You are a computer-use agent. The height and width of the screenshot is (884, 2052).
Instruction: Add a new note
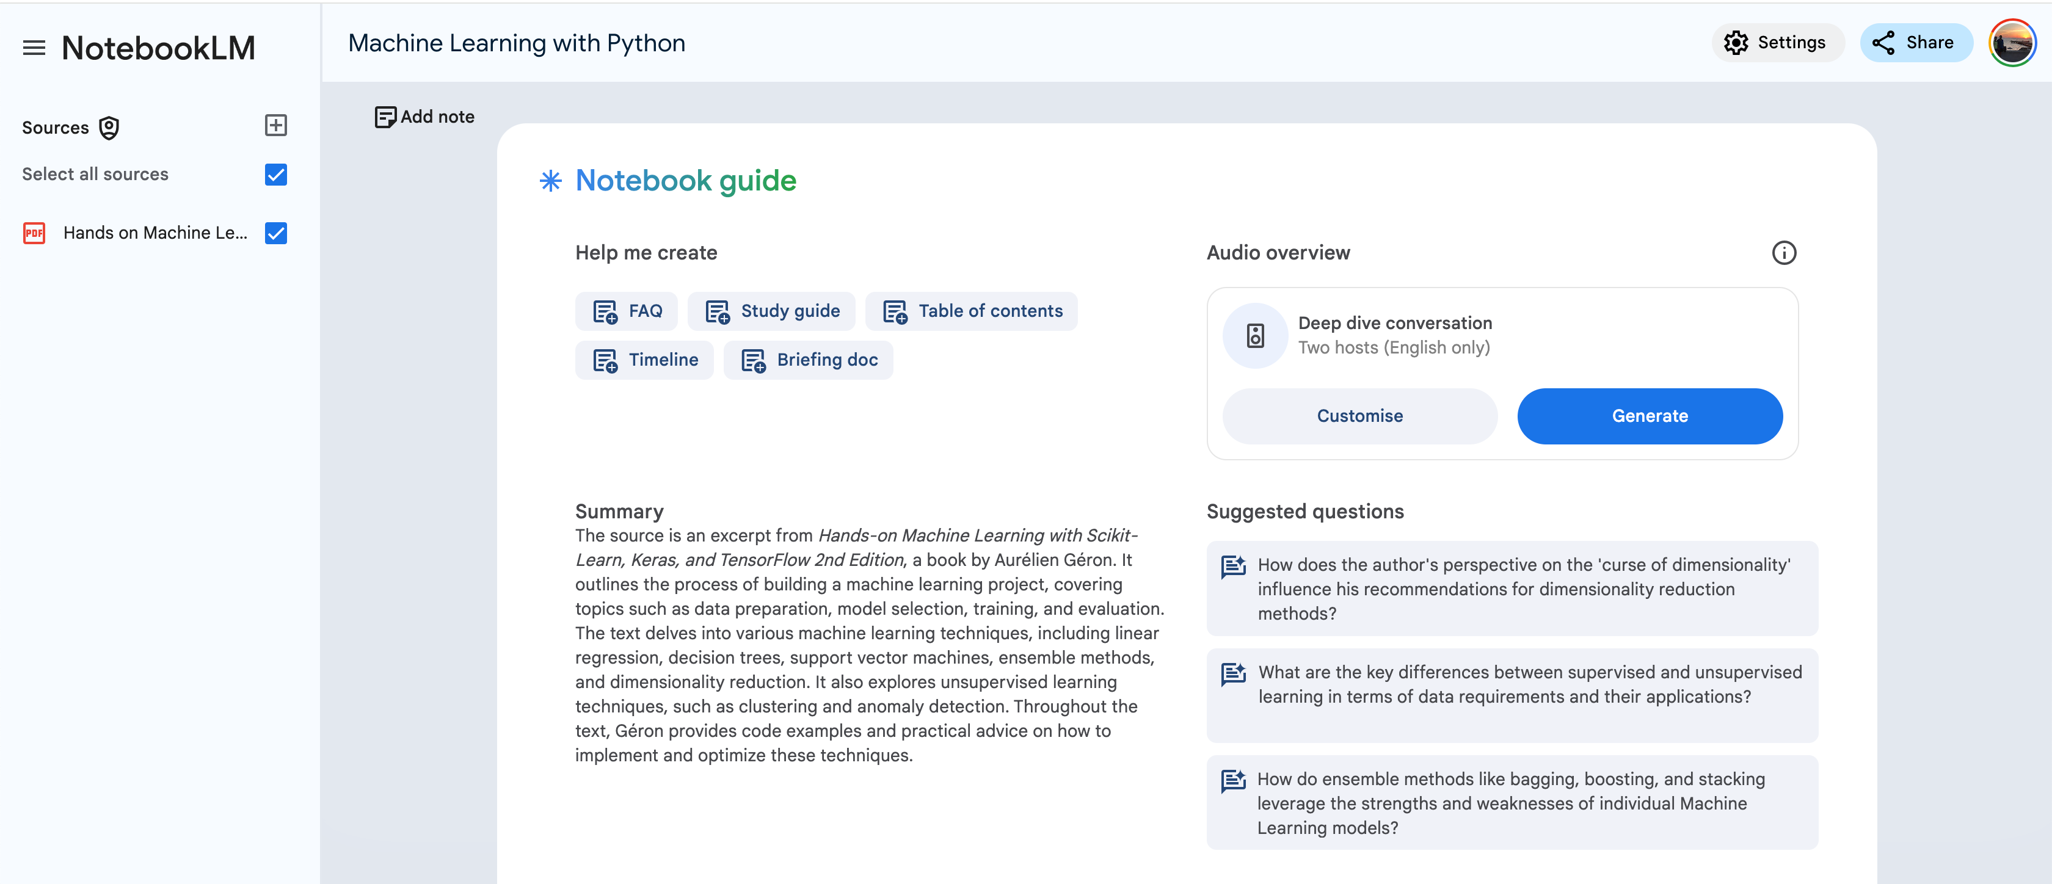click(424, 117)
